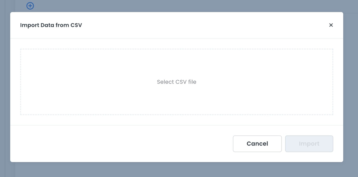
Task: Click the Select CSV file text
Action: (x=176, y=82)
